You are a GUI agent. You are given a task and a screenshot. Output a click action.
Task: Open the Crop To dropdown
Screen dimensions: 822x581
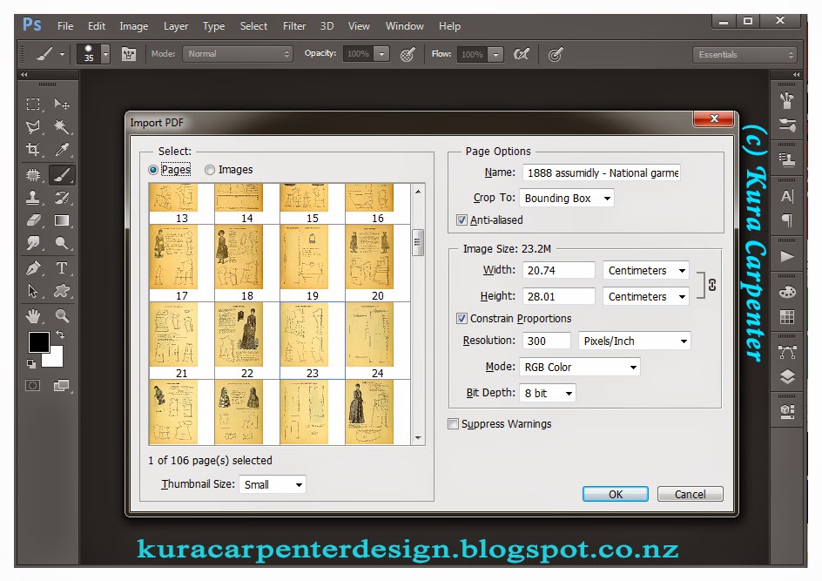566,199
